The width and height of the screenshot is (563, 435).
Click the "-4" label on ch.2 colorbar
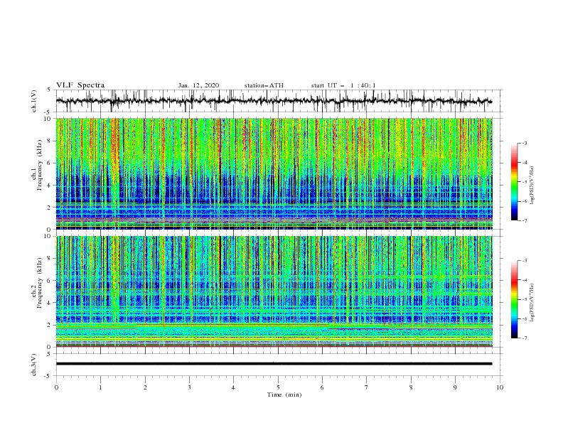point(525,280)
